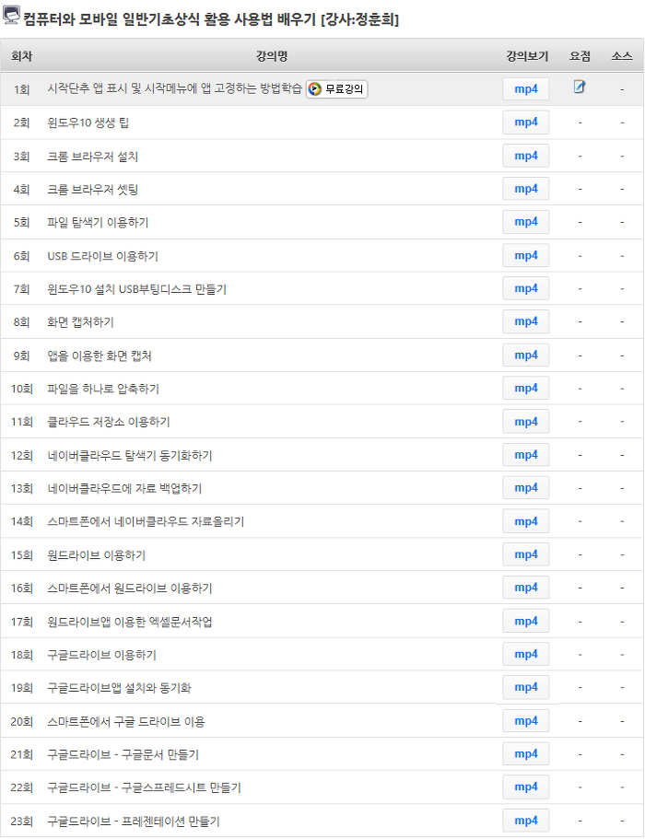Select lecture title 시작단추 앱 표시 및 시작메뉴
The height and width of the screenshot is (839, 645).
[174, 88]
